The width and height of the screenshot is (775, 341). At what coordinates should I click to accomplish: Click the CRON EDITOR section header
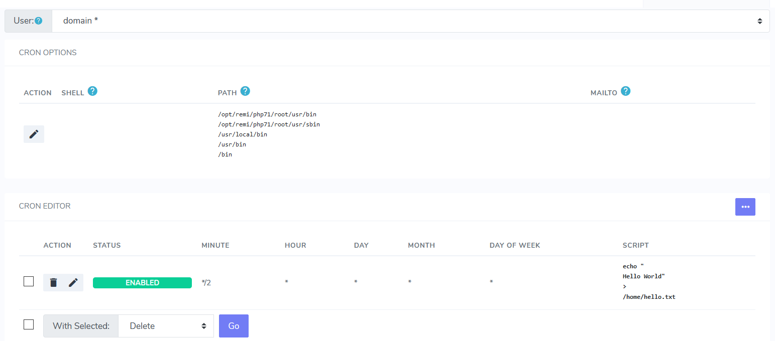pyautogui.click(x=45, y=206)
